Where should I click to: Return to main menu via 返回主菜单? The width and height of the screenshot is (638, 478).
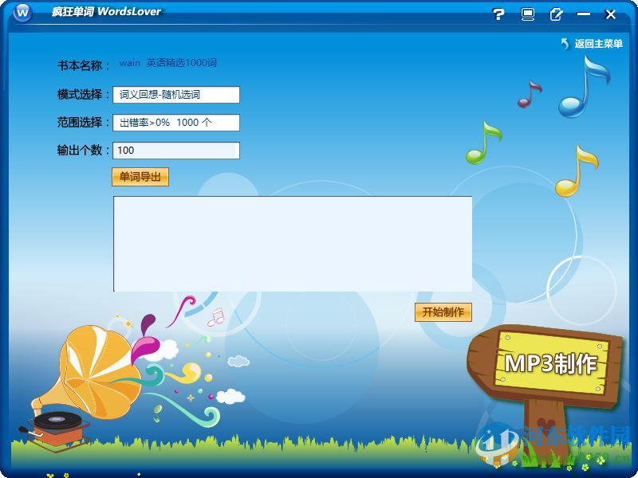click(x=592, y=44)
